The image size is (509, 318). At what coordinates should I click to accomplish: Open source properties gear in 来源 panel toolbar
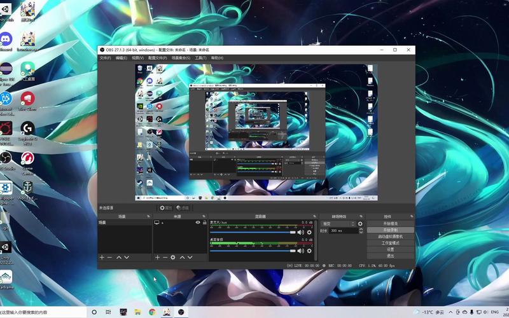(x=173, y=258)
